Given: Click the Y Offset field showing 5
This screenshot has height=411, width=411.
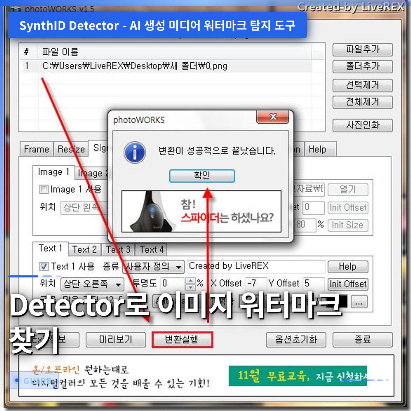Looking at the screenshot, I should (x=313, y=283).
